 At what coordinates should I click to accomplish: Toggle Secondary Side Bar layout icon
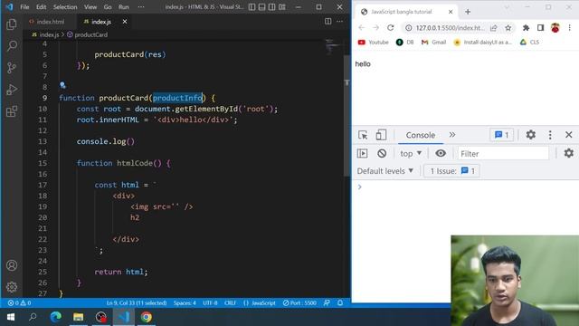click(271, 7)
